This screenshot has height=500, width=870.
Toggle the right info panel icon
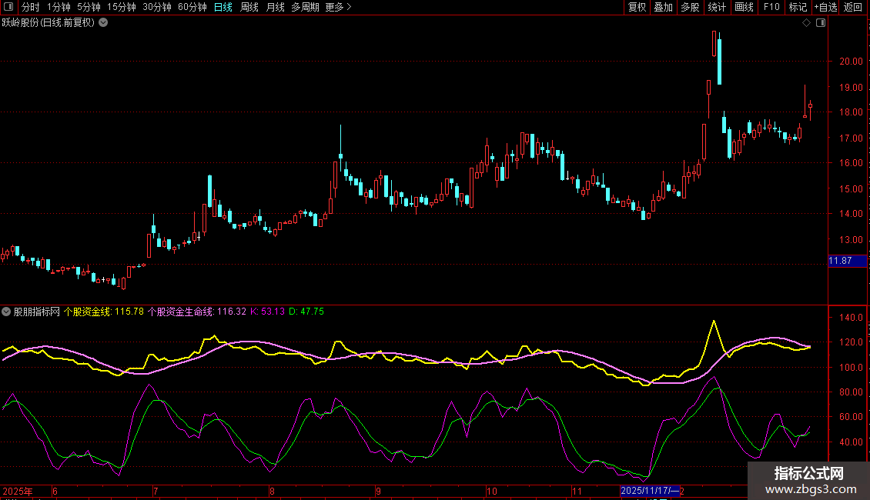[x=821, y=23]
